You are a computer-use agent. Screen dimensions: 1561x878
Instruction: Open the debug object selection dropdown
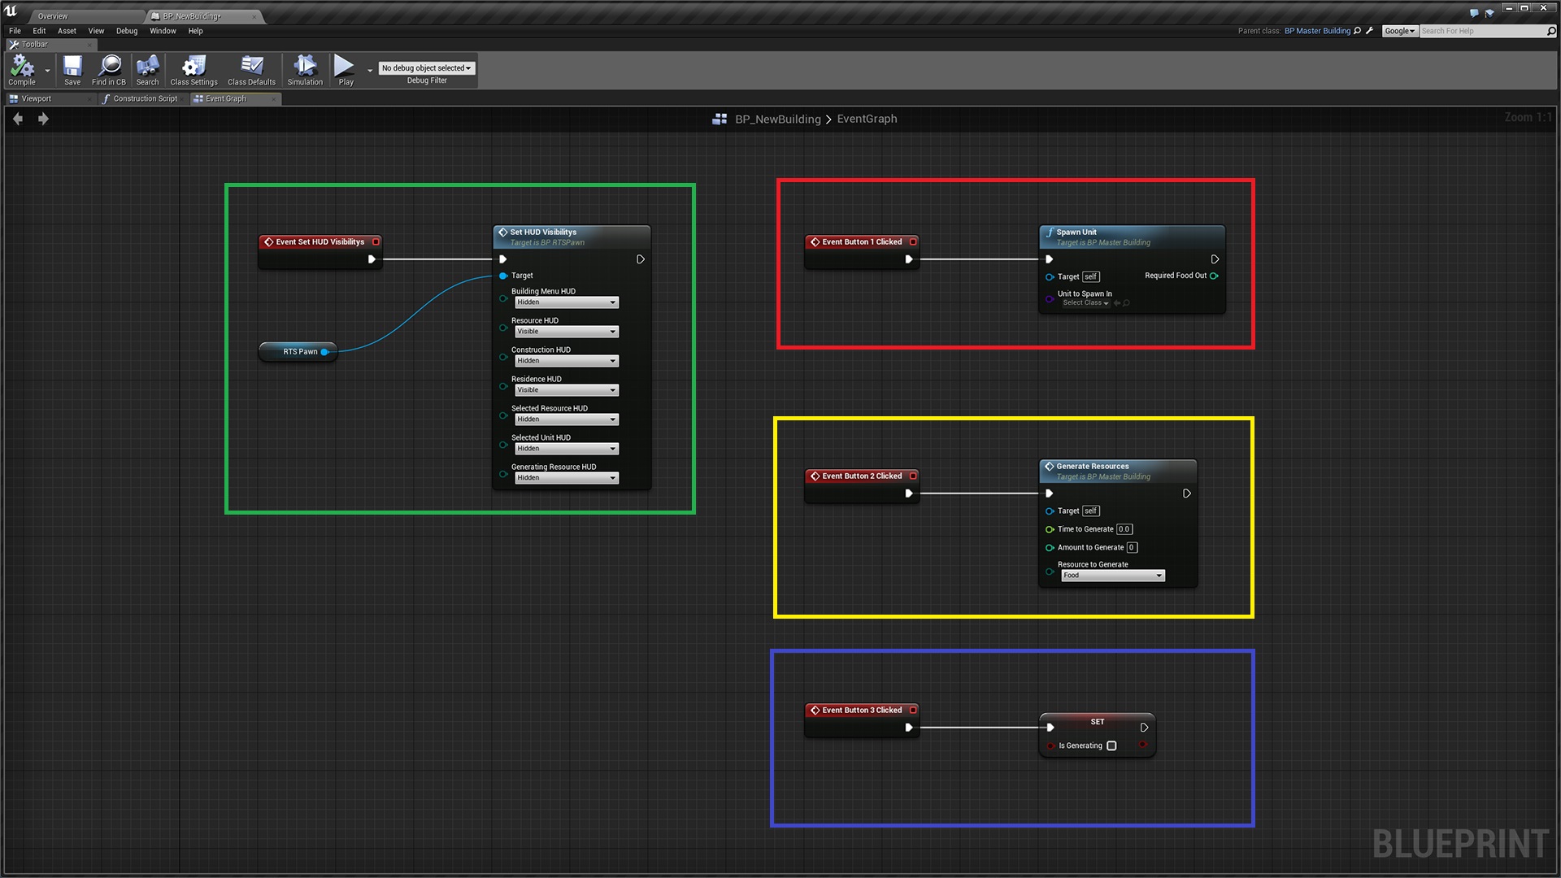[x=426, y=68]
